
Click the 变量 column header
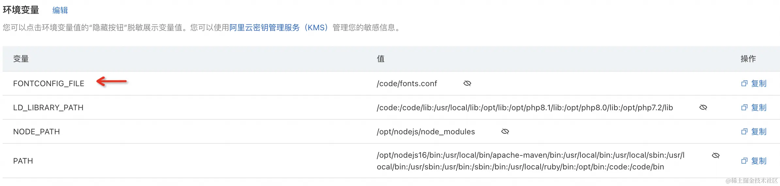pos(21,59)
